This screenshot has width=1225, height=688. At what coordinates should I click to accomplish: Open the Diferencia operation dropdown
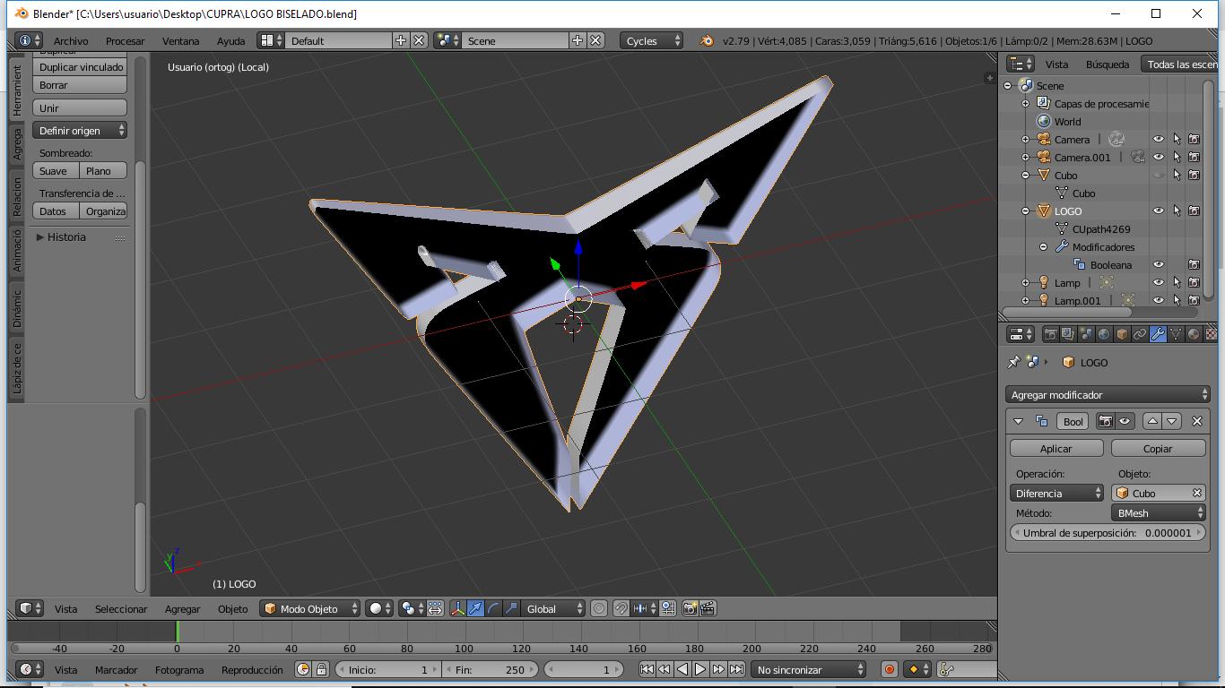tap(1057, 493)
